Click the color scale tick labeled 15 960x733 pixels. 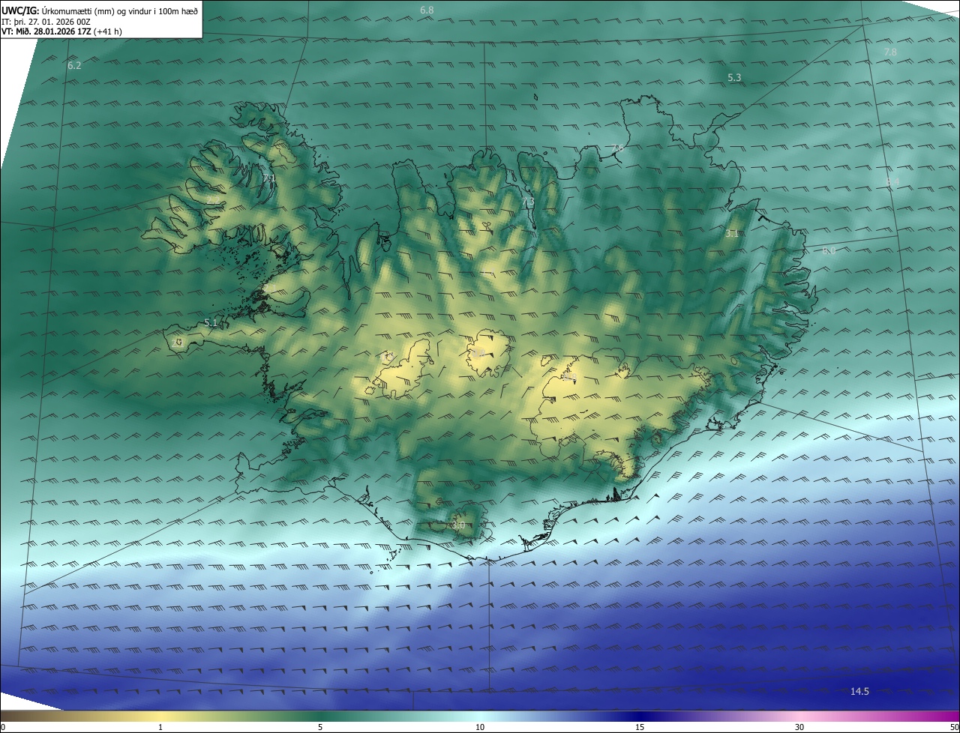coord(640,727)
